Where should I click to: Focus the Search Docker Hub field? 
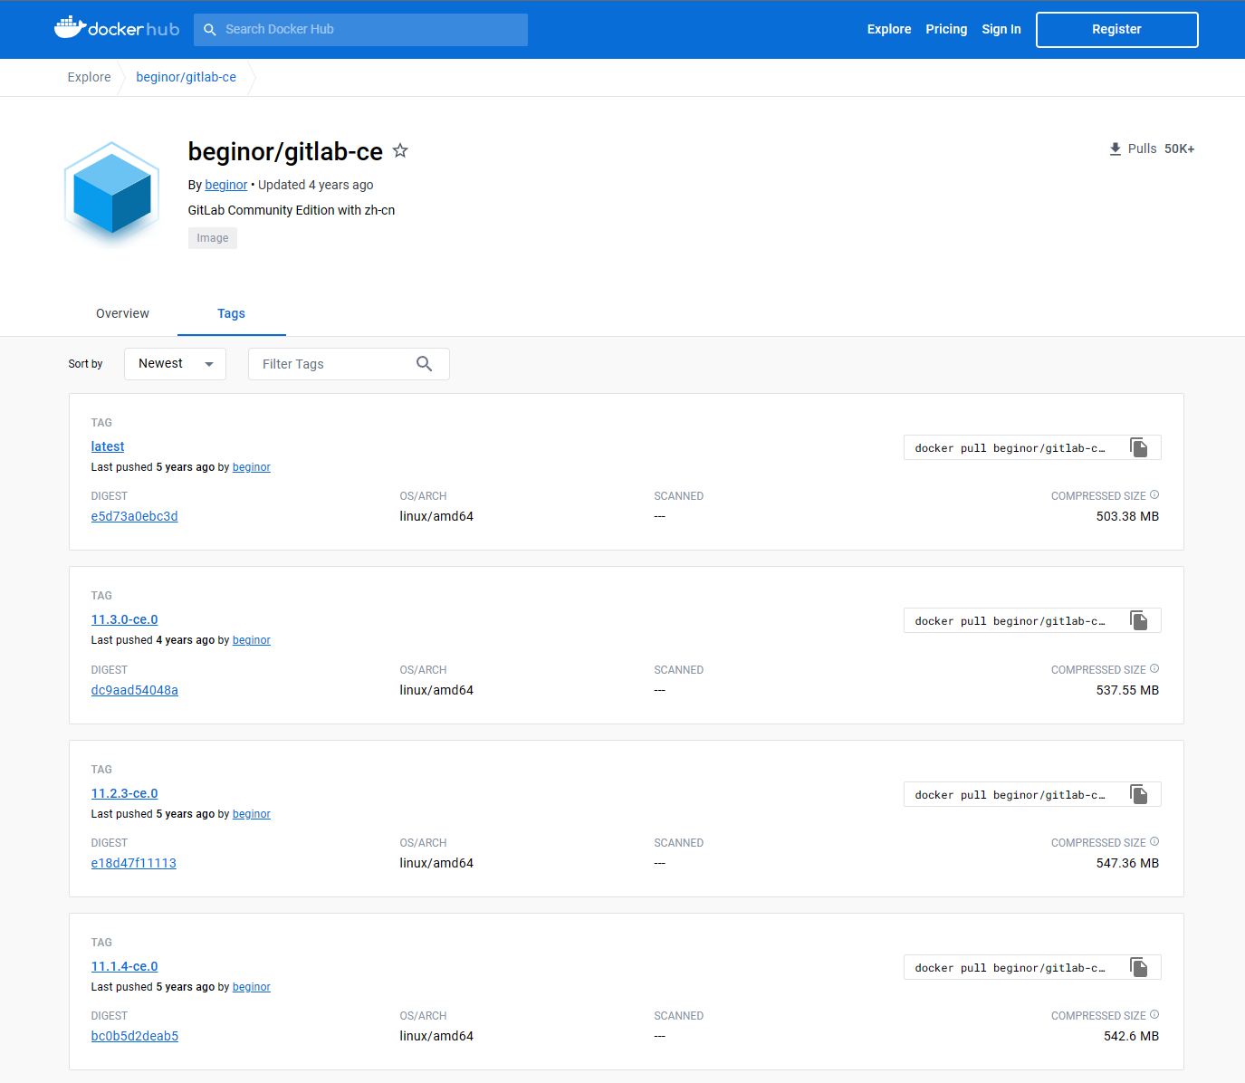[x=361, y=30]
